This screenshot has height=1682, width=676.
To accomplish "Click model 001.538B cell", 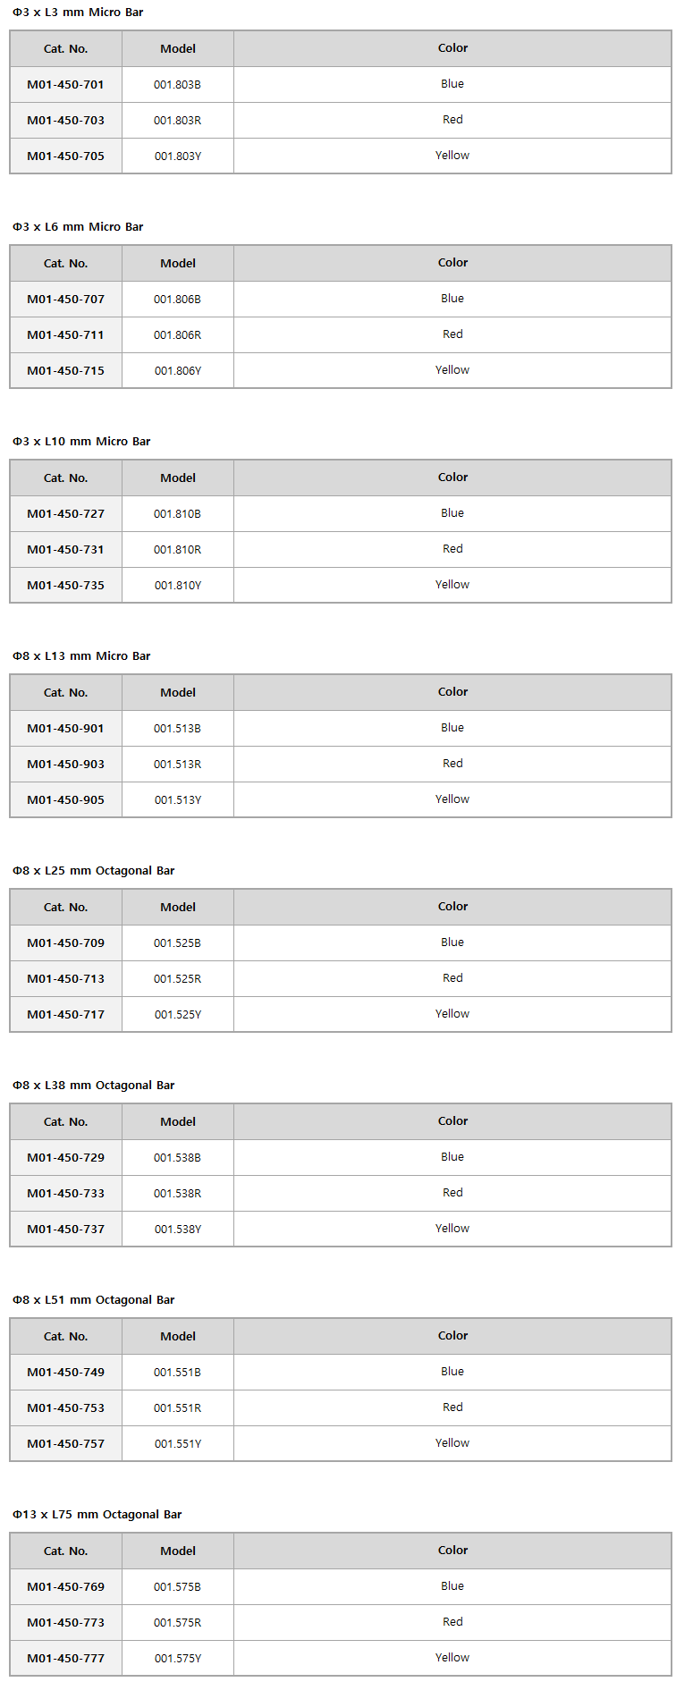I will point(177,1158).
